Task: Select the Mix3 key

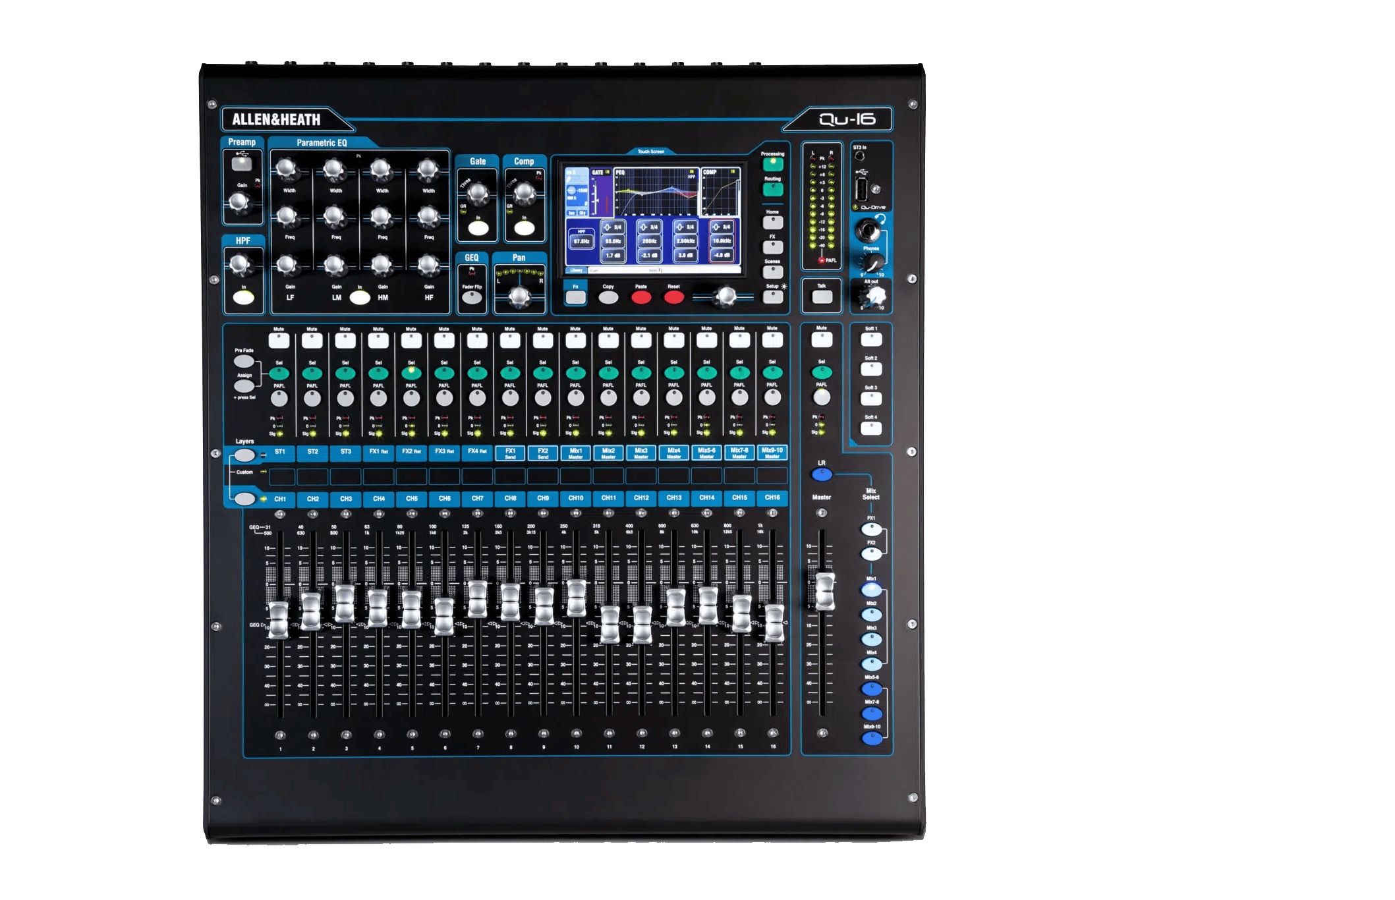Action: tap(871, 639)
